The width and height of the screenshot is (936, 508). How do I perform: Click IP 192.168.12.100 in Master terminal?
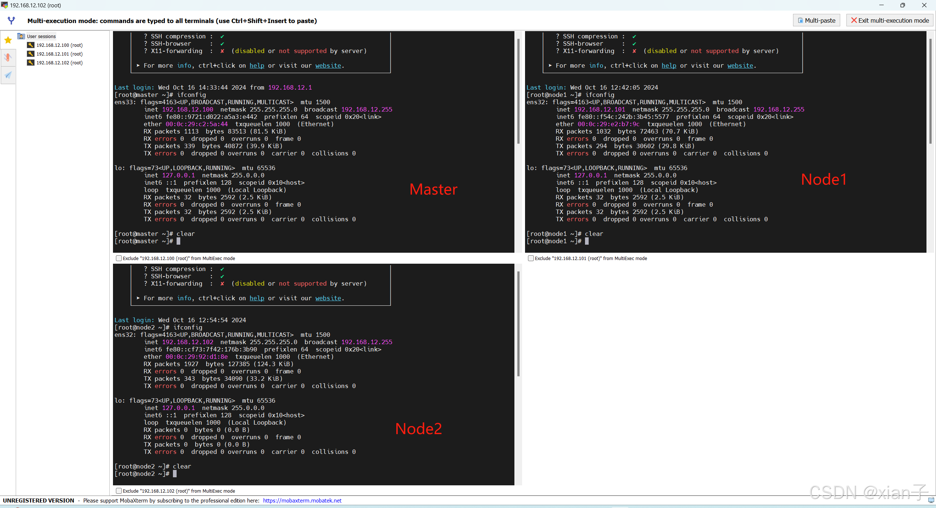[x=188, y=109]
